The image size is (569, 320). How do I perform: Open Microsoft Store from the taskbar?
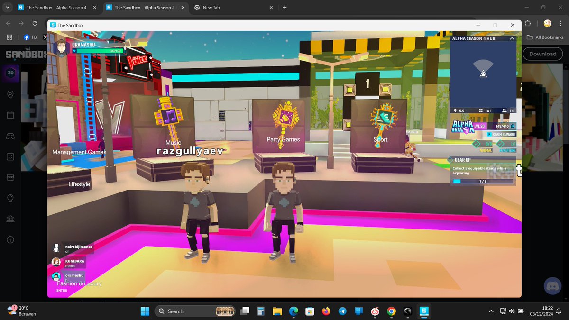pos(310,311)
